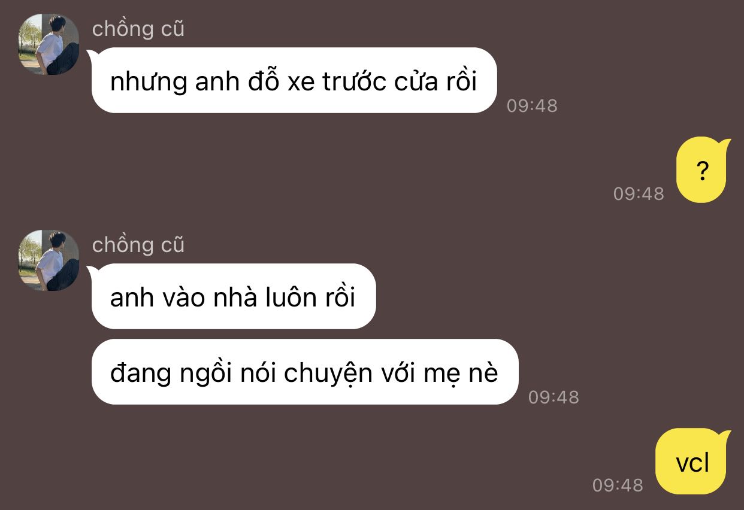Image resolution: width=744 pixels, height=510 pixels.
Task: Click message 'đang ngồi nói chuyện với mẹ nè'
Action: [x=304, y=372]
